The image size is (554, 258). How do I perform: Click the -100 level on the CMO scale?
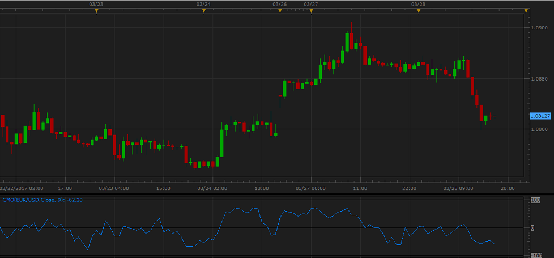tap(536, 256)
